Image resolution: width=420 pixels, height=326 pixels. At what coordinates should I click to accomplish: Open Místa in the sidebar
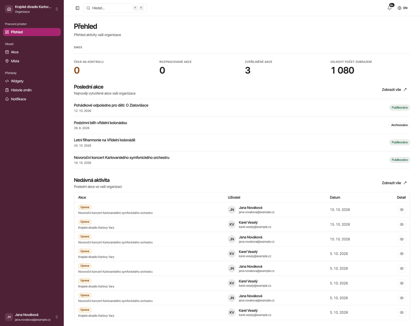click(32, 61)
